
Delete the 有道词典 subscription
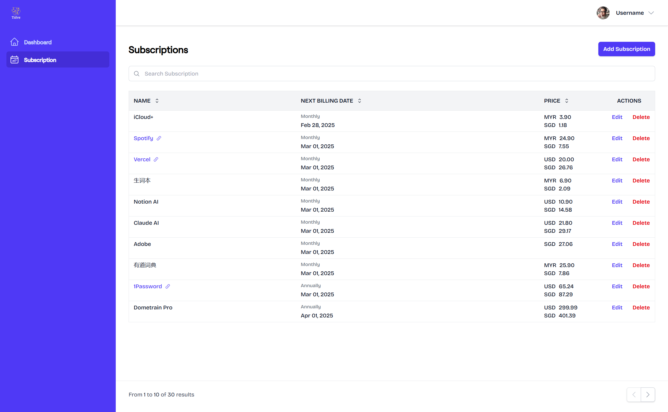tap(641, 265)
